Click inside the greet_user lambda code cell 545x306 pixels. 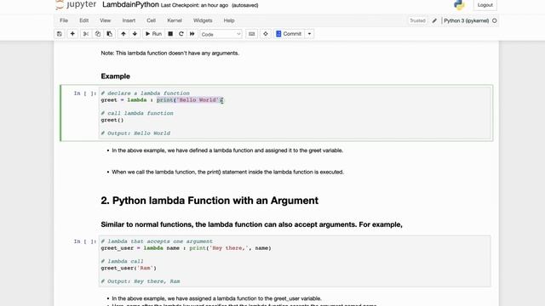[x=295, y=261]
